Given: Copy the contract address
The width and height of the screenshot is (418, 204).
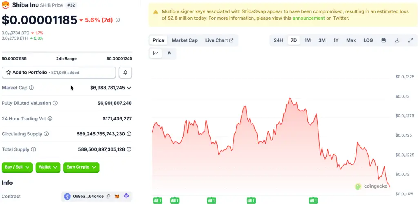Looking at the screenshot, I should coord(109,197).
